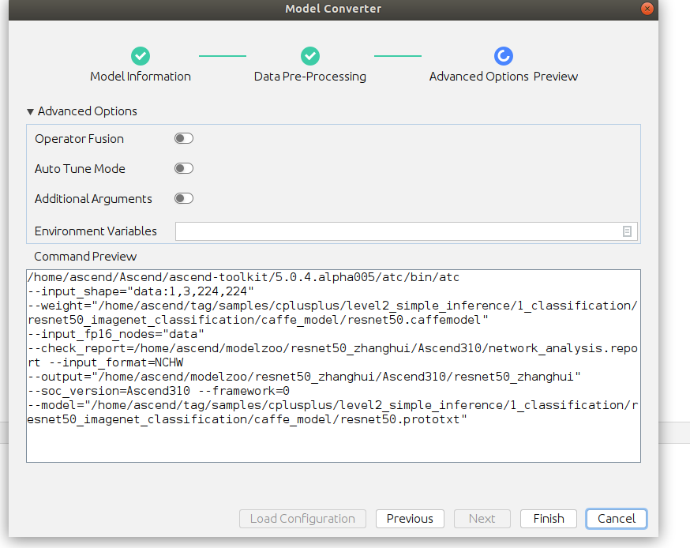The image size is (690, 548).
Task: Collapse the Advanced Options section
Action: click(x=31, y=112)
